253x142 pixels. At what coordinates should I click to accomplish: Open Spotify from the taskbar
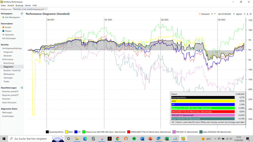[134, 139]
